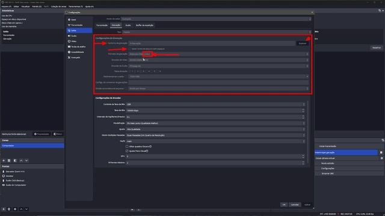Toggle Ajuste Psico Visual checkbox
This screenshot has width=385, height=216.
click(127, 151)
